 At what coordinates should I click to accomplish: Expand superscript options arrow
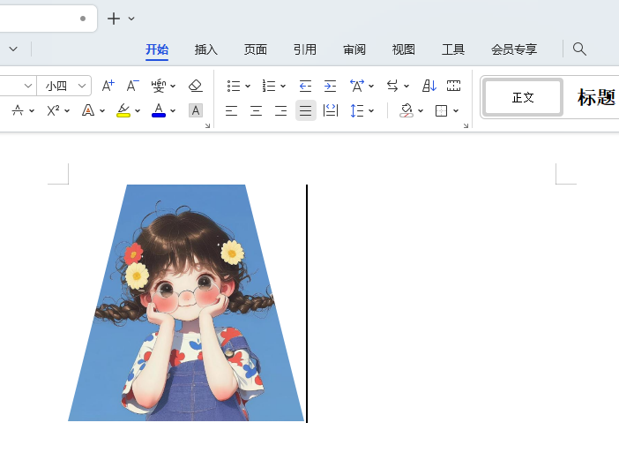67,111
